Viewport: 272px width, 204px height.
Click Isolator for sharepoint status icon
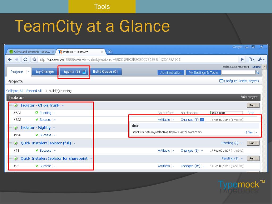(x=16, y=159)
